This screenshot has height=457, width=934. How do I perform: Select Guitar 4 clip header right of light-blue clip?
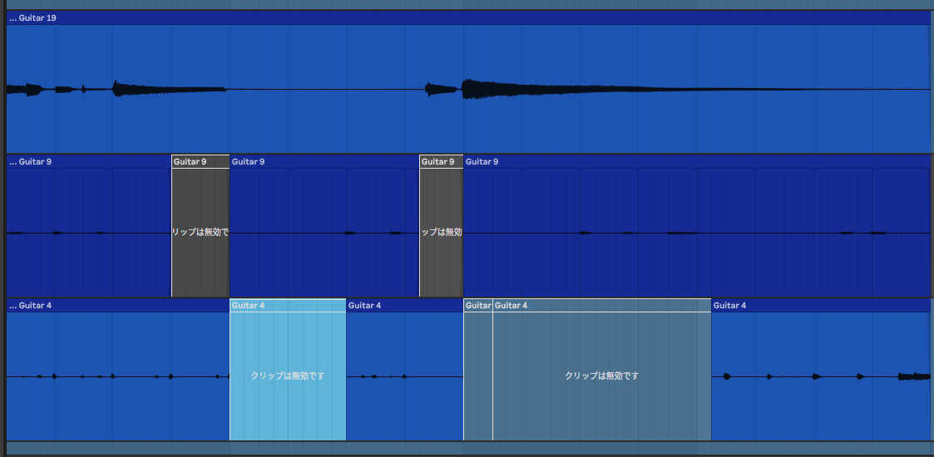point(404,306)
